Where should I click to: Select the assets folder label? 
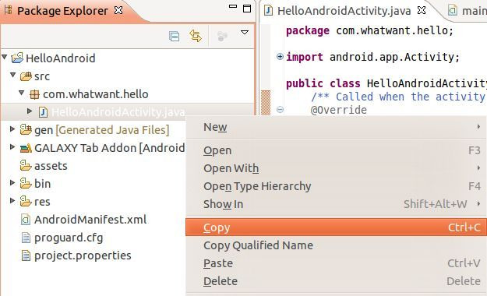click(51, 166)
